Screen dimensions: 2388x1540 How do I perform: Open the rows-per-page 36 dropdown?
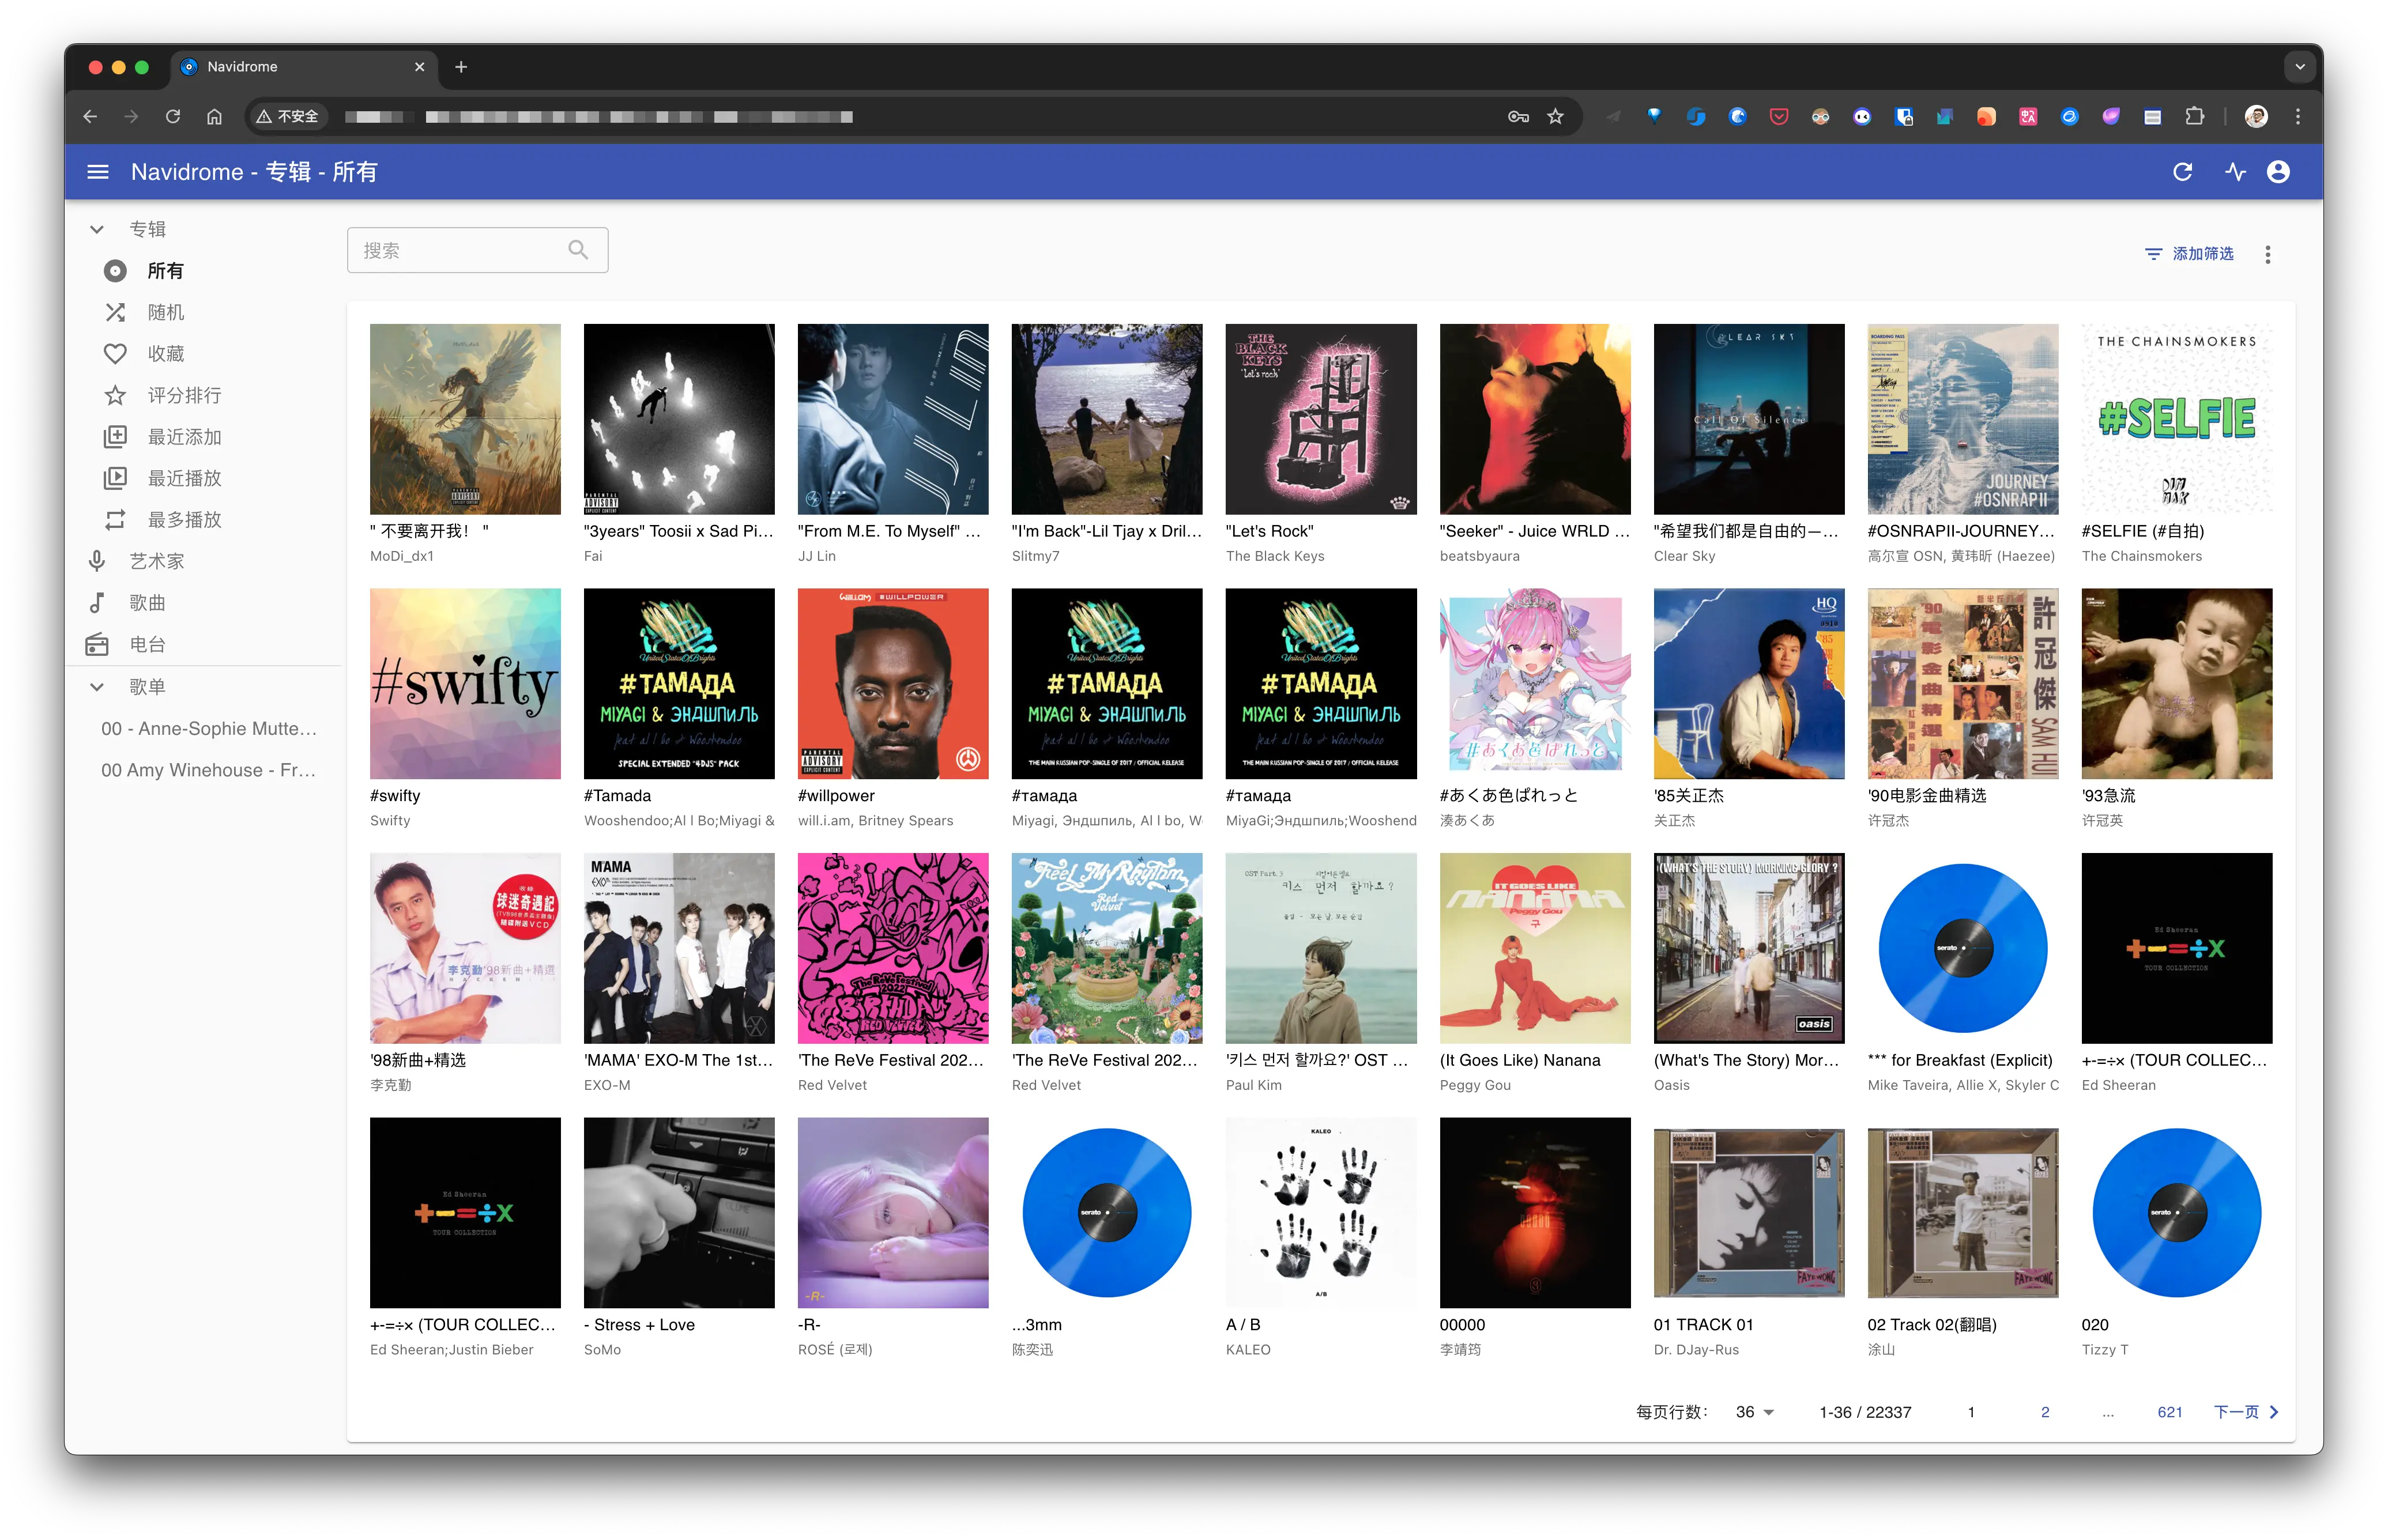point(1754,1412)
